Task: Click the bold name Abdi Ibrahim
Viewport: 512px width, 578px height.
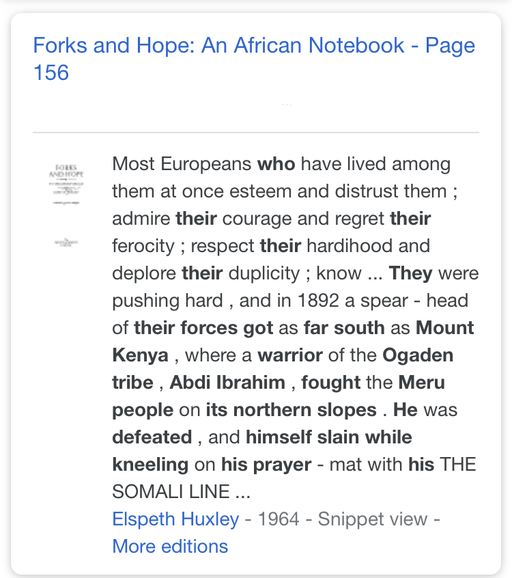Action: point(227,383)
